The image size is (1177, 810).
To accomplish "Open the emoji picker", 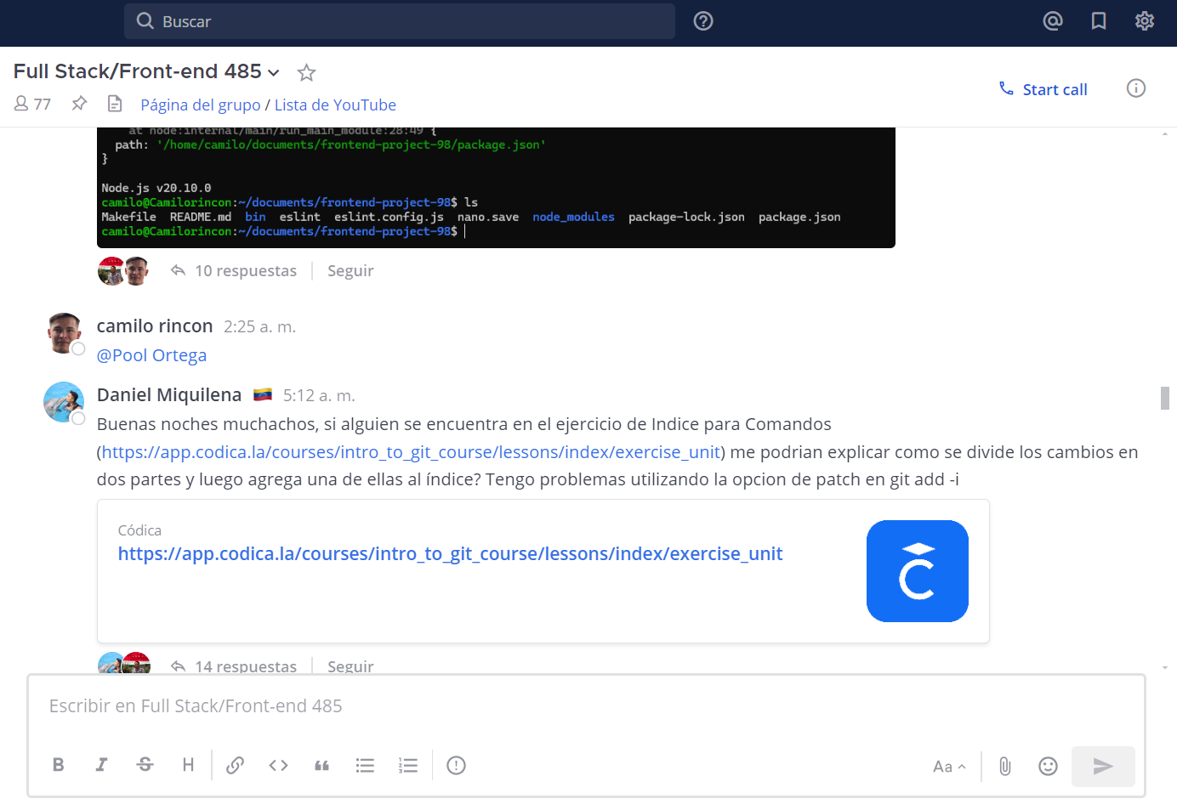I will [1048, 766].
